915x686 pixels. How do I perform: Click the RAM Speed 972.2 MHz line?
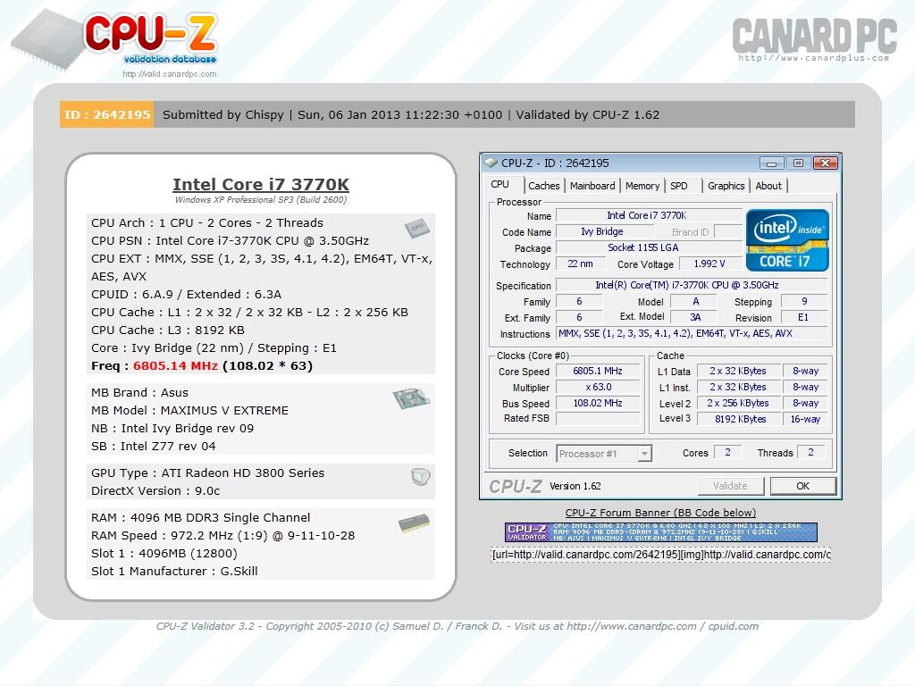222,536
